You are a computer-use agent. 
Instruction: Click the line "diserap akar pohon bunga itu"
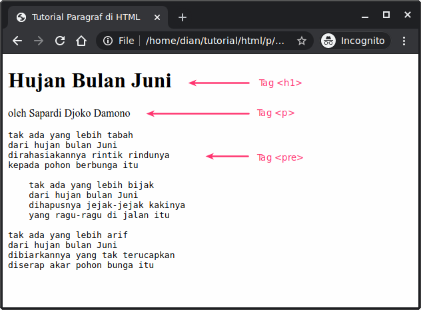(81, 265)
